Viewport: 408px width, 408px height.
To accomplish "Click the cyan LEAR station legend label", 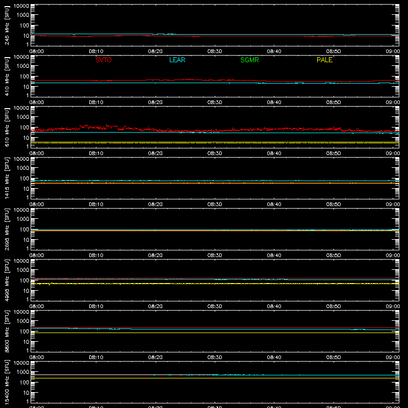I will point(177,60).
